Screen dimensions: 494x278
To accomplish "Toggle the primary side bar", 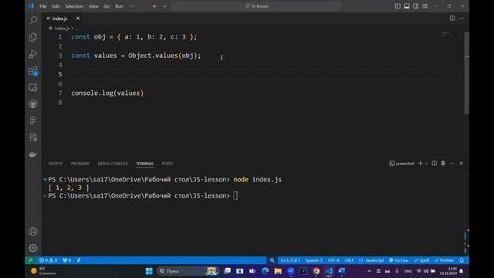I will click(x=398, y=6).
